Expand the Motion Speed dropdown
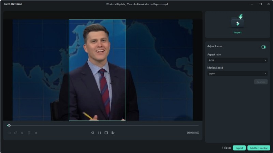The image size is (273, 153). [x=237, y=74]
